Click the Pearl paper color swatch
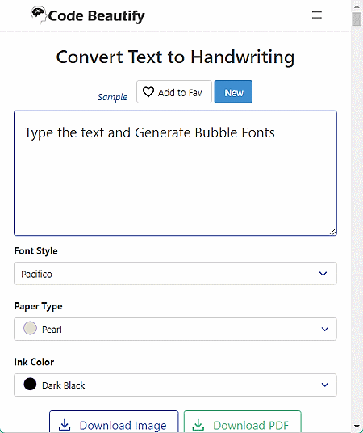363x433 pixels. (30, 328)
